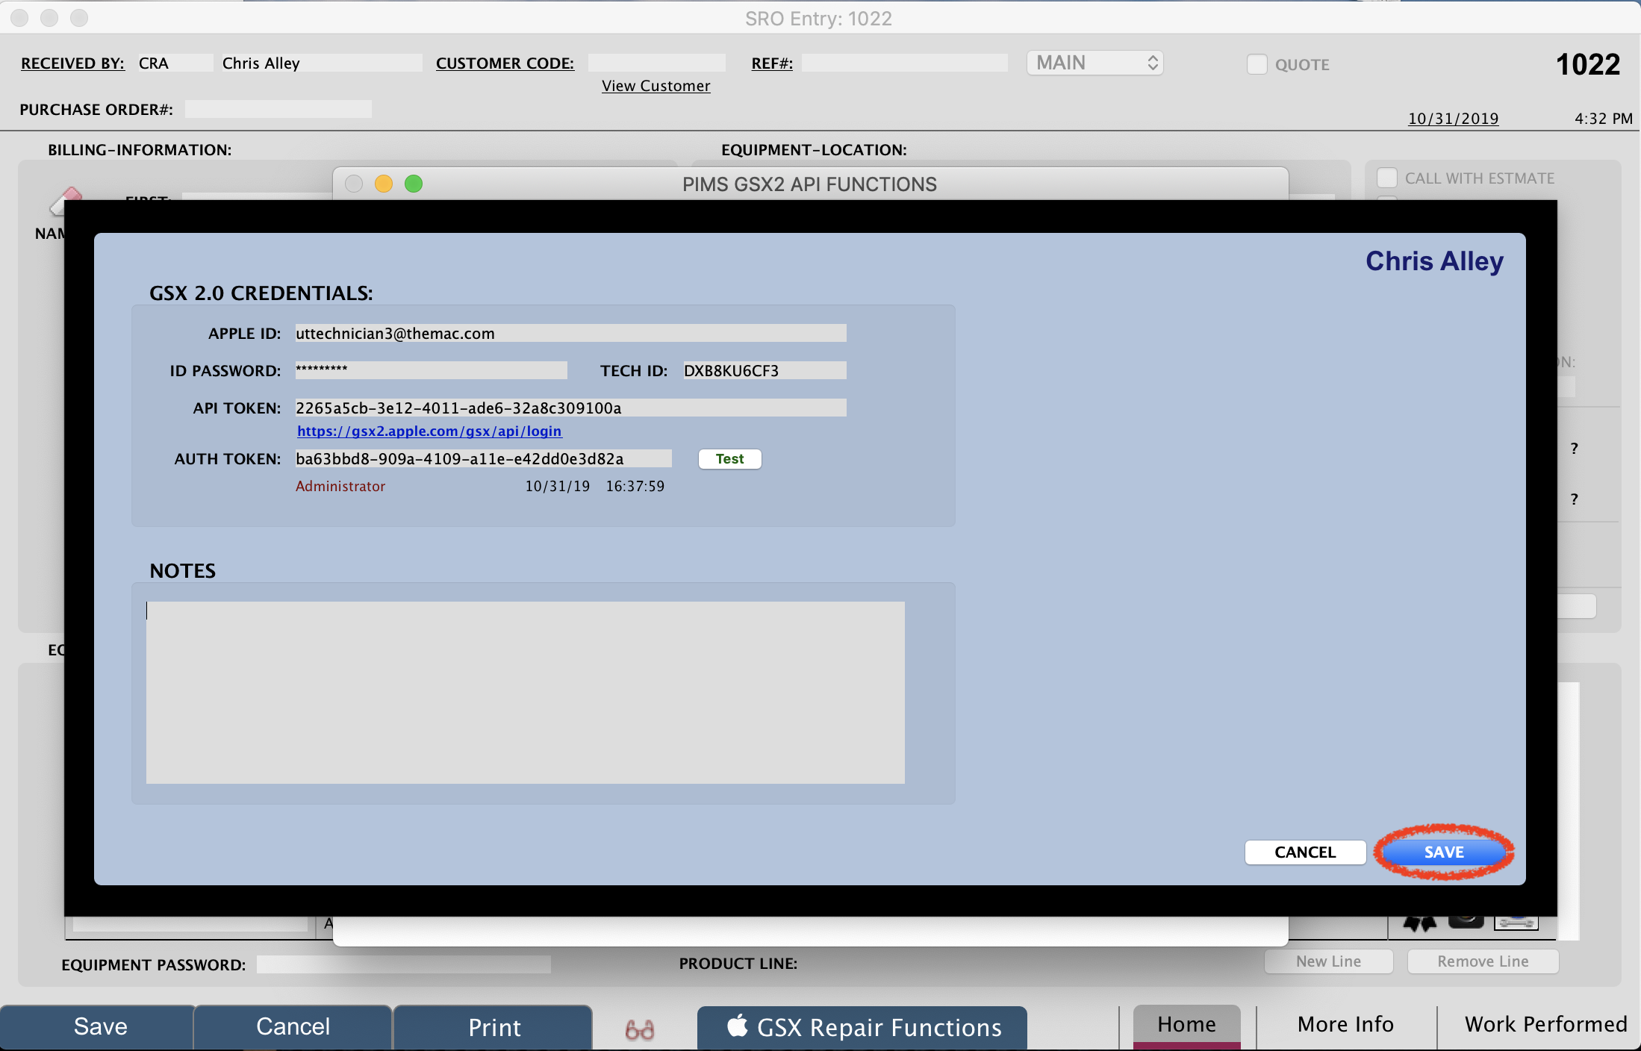Click CANCEL in the GSX credentials dialog
Viewport: 1641px width, 1051px height.
tap(1305, 852)
